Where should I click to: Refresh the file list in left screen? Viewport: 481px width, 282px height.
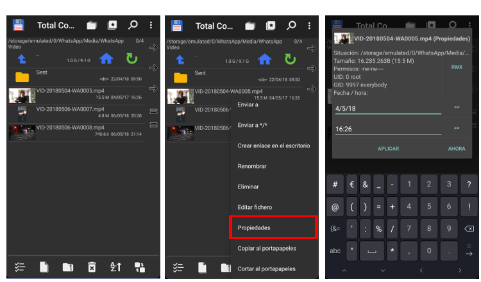click(x=132, y=58)
